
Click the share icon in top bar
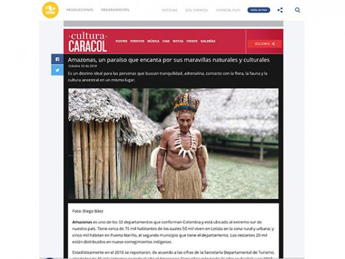pos(280,10)
